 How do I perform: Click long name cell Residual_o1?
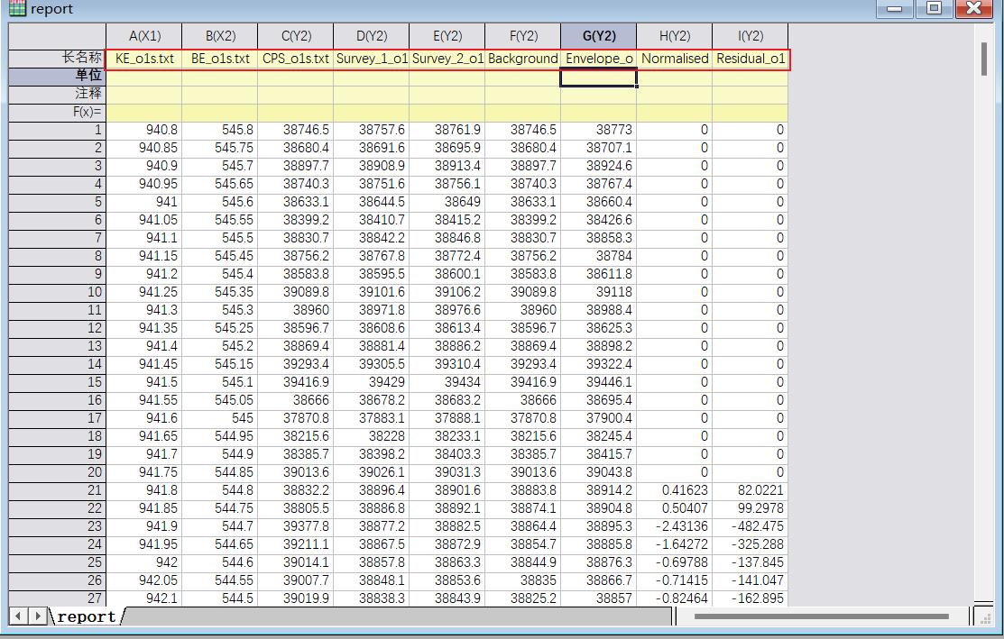[750, 59]
